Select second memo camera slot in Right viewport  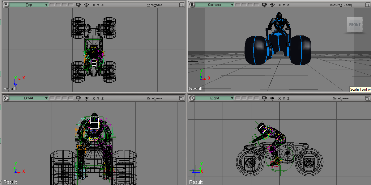(x=244, y=98)
